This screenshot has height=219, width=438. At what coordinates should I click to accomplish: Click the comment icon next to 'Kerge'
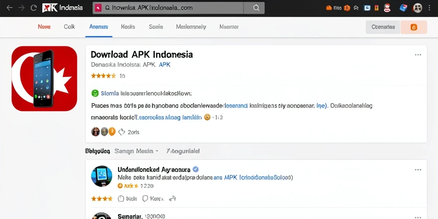145,198
